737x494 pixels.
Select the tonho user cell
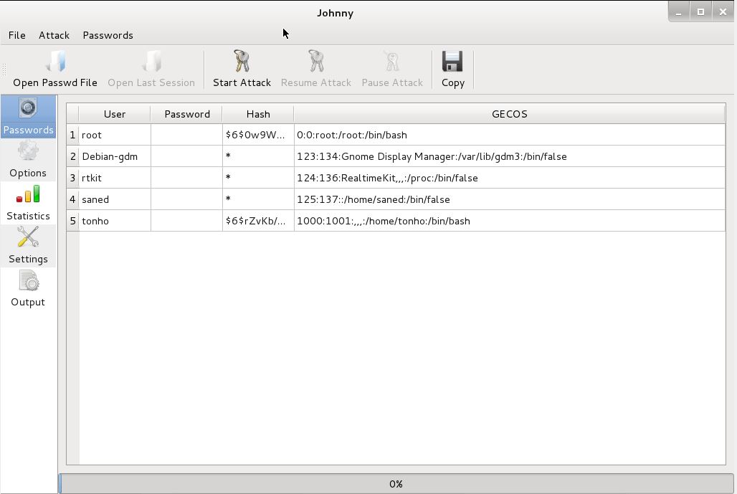tap(115, 221)
